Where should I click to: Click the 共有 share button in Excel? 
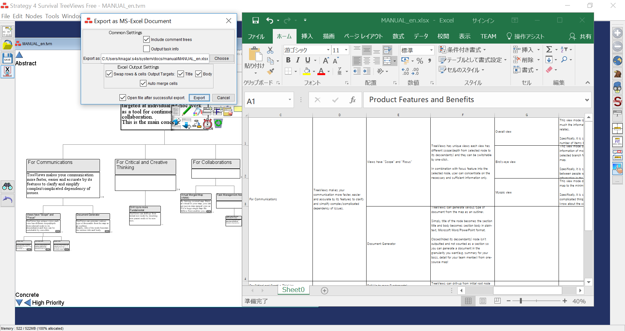(x=580, y=36)
